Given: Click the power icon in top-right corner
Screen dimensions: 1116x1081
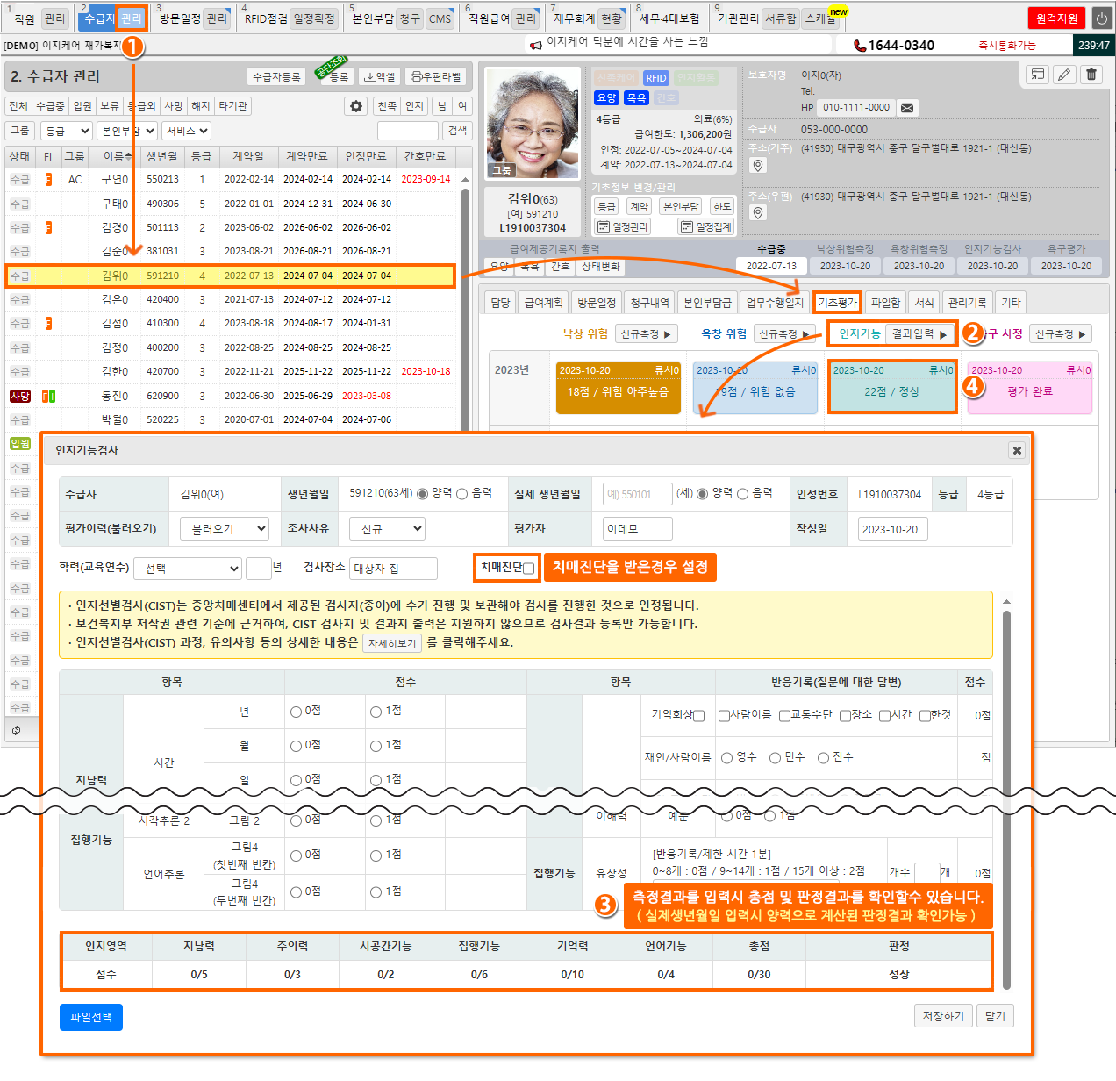Looking at the screenshot, I should pos(1101,18).
